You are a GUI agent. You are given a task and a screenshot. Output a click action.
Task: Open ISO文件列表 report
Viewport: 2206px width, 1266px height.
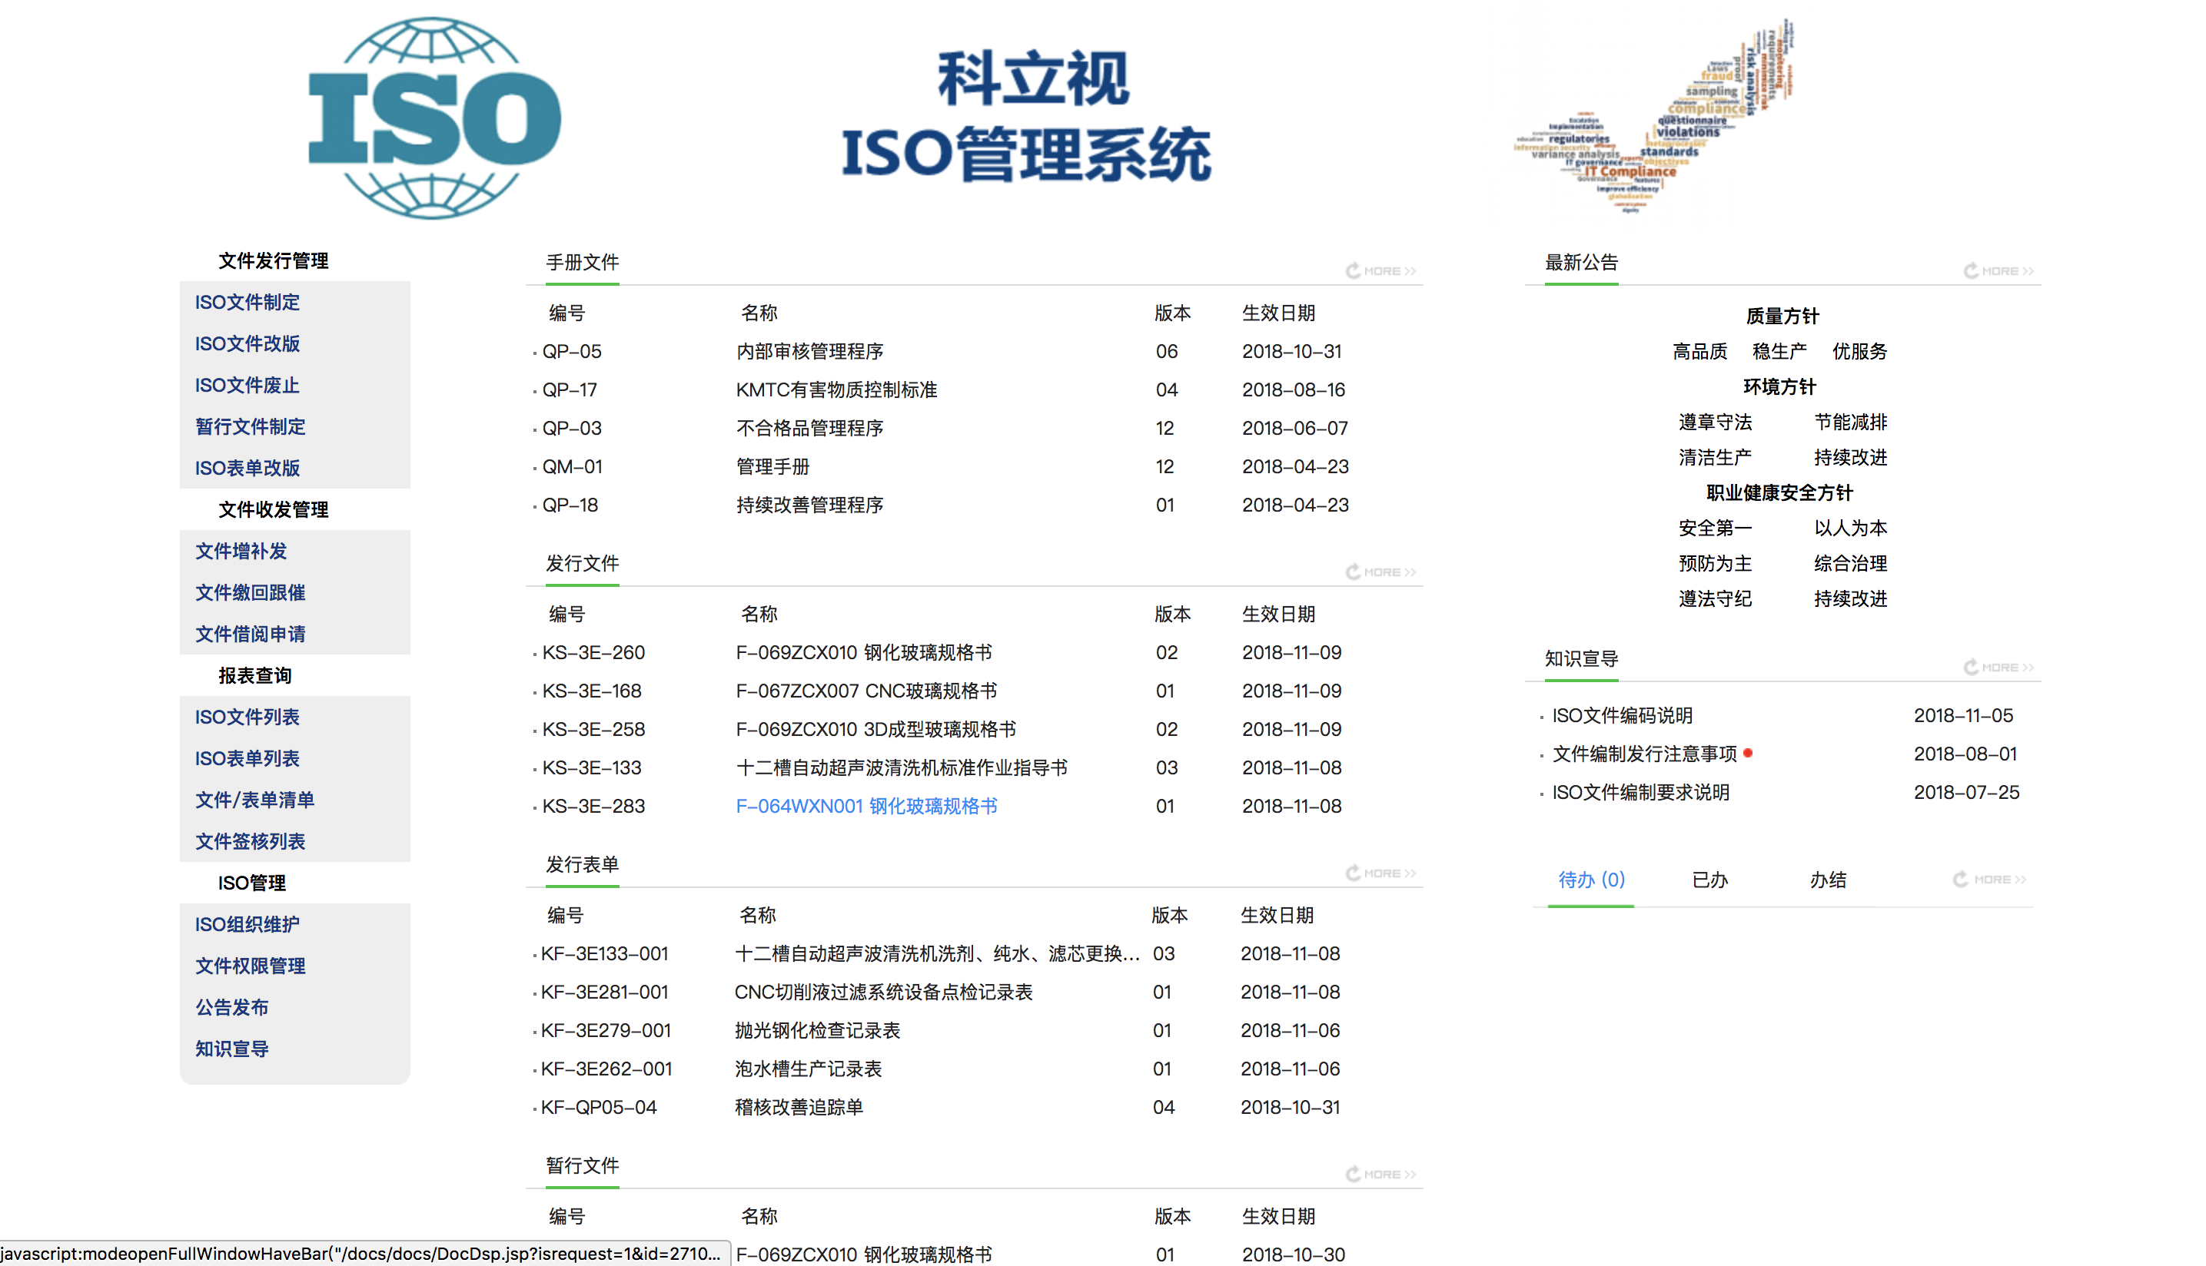click(247, 717)
